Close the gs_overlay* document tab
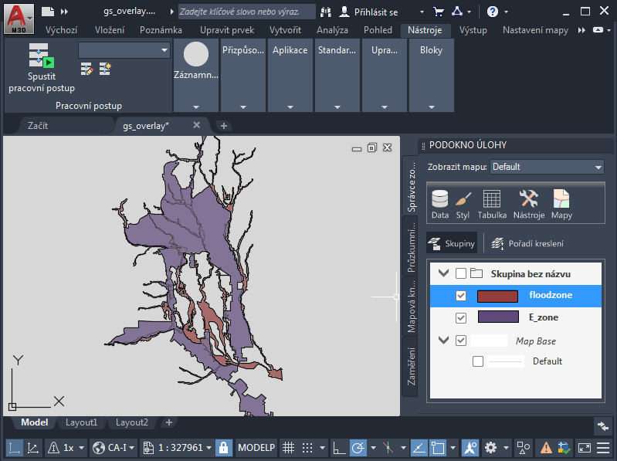 tap(197, 124)
